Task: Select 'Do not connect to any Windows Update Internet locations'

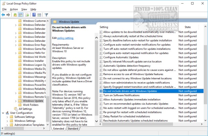Action: pyautogui.click(x=137, y=78)
